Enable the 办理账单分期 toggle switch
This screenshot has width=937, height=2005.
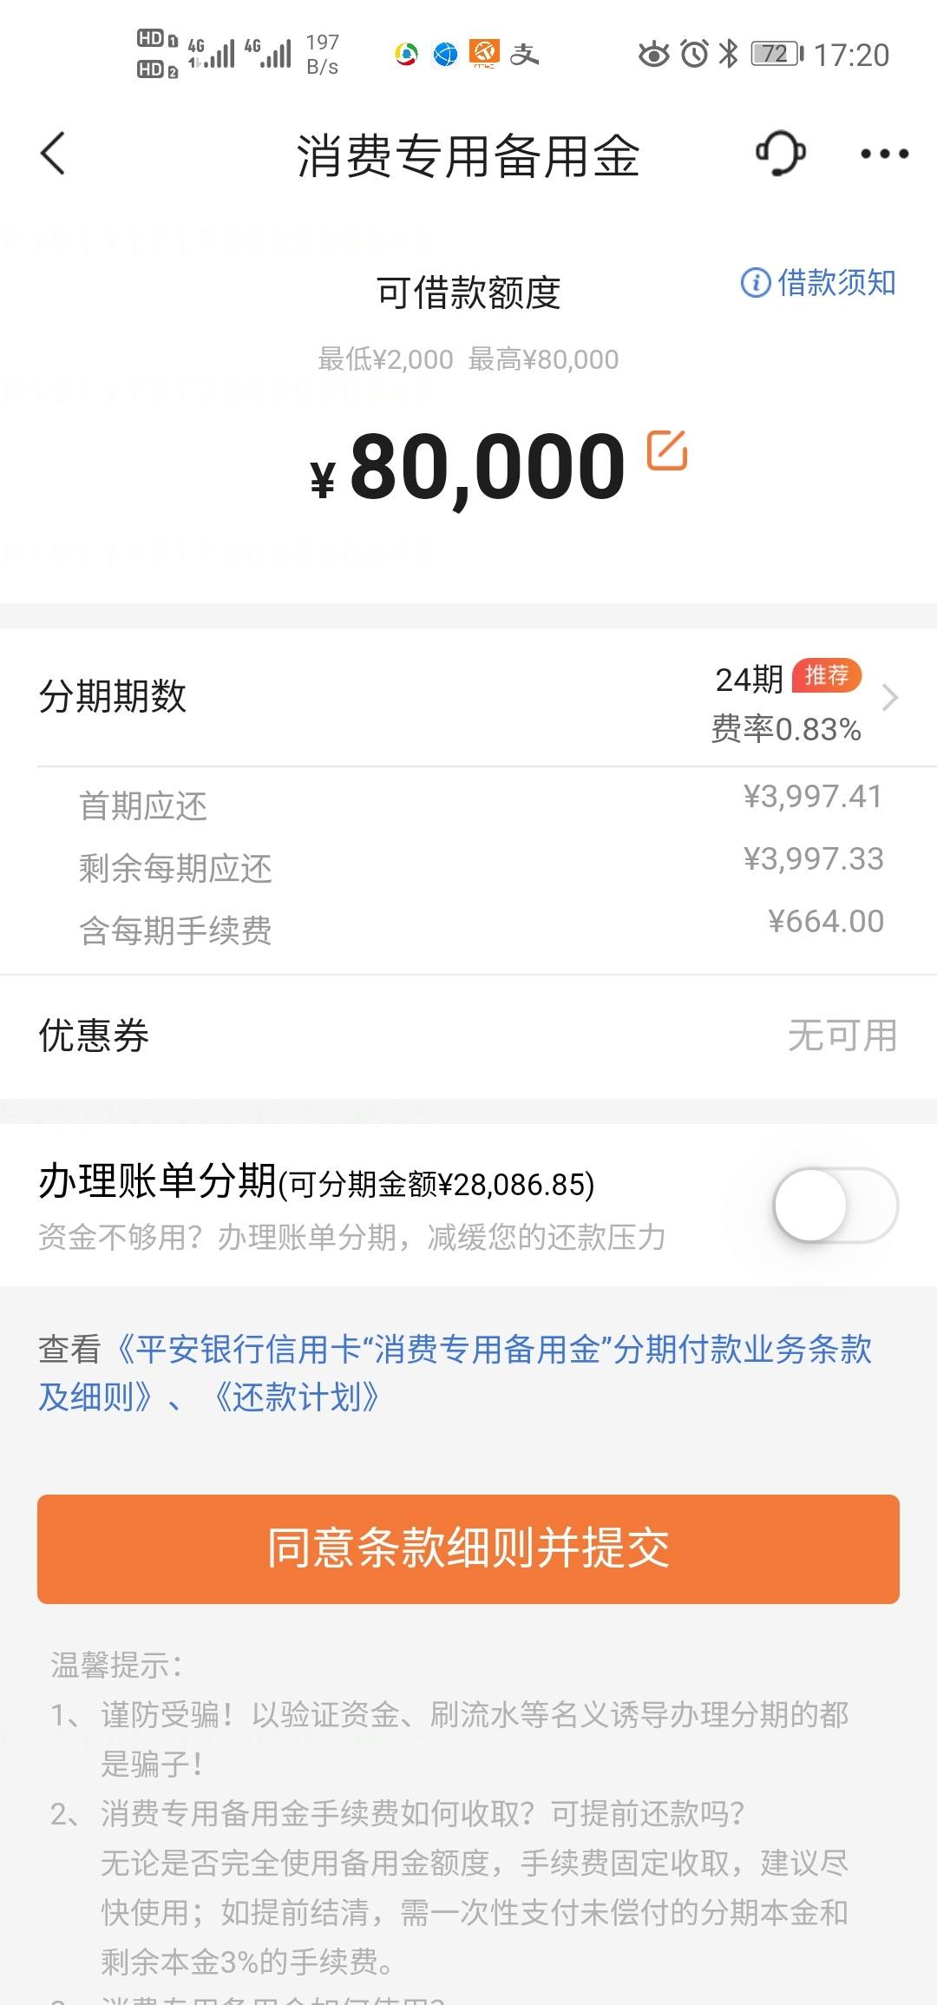click(x=835, y=1206)
